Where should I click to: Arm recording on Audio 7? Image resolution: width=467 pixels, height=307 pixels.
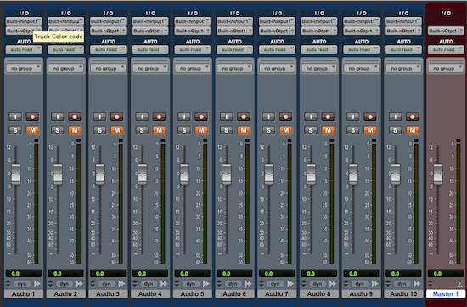click(285, 117)
